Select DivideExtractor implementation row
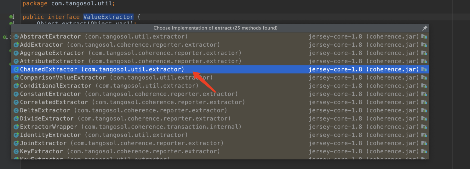This screenshot has height=169, width=470. point(220,119)
